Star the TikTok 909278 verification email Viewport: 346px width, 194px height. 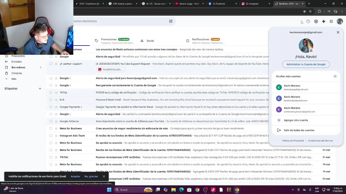56,92
